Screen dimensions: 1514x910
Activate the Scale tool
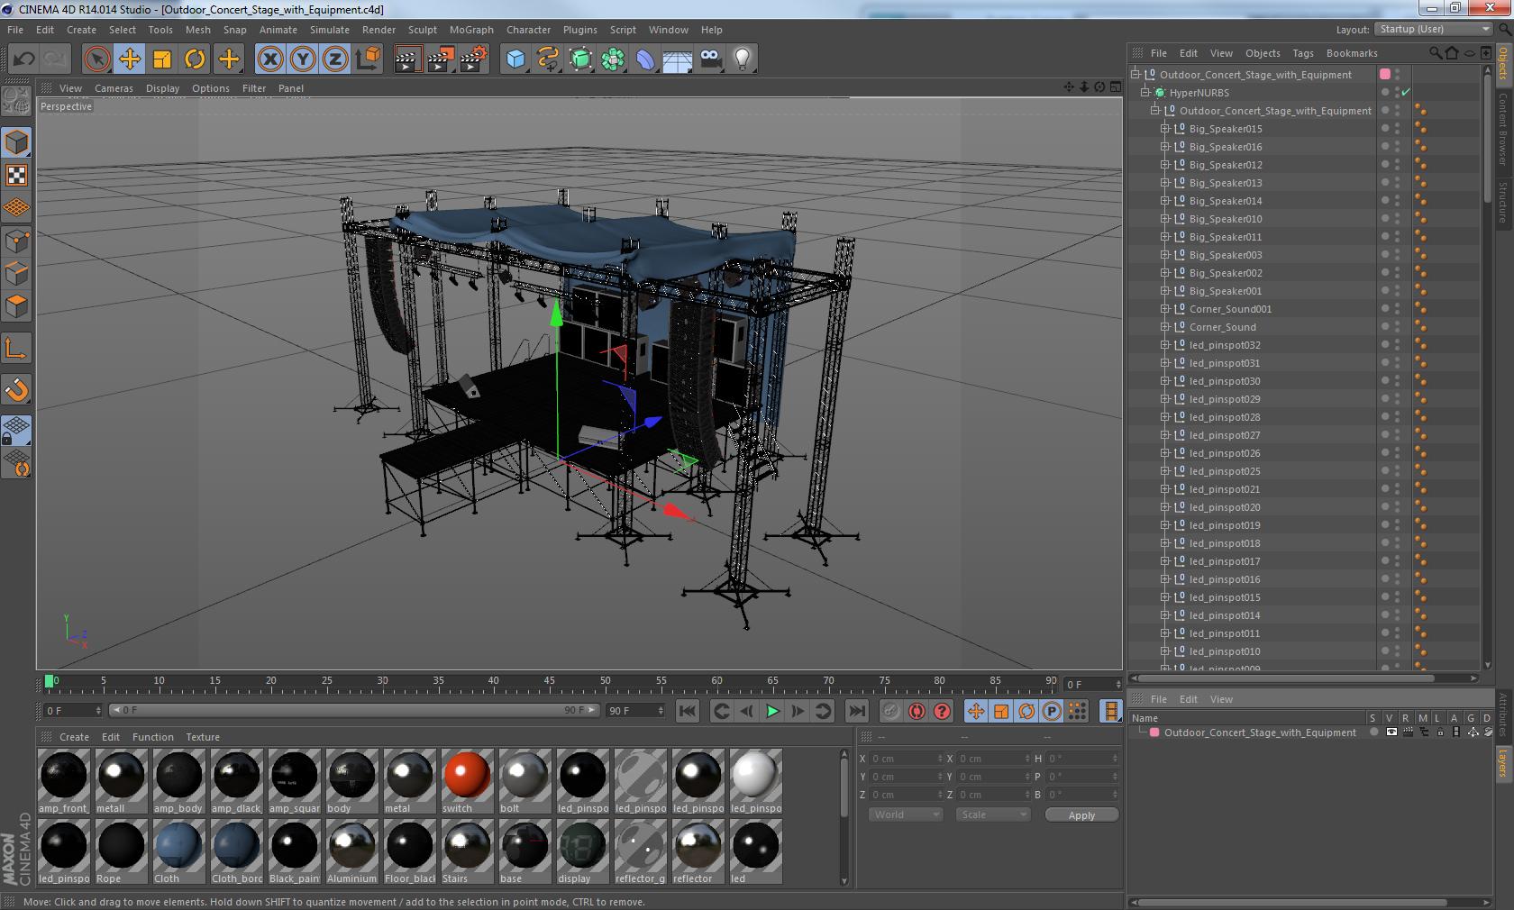(x=162, y=59)
